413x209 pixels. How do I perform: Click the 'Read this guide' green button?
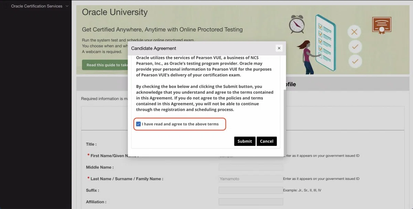[x=105, y=65]
